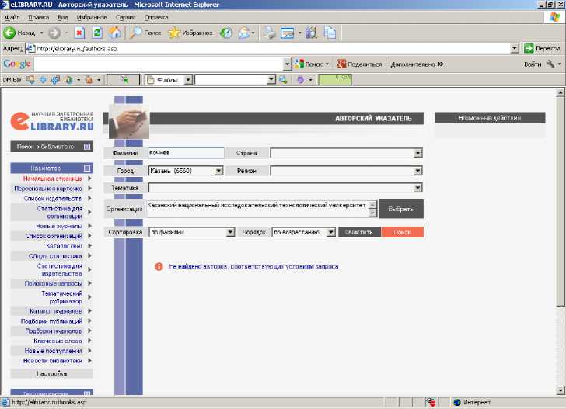566x409 pixels.
Task: Collapse the Навигатор panel icon
Action: tap(87, 168)
